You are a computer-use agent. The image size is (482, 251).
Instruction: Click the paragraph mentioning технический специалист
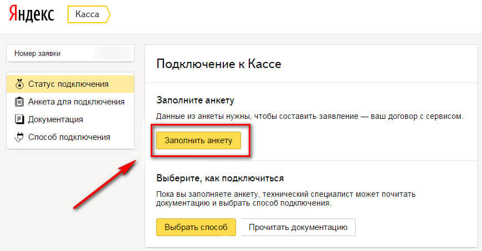pos(285,199)
